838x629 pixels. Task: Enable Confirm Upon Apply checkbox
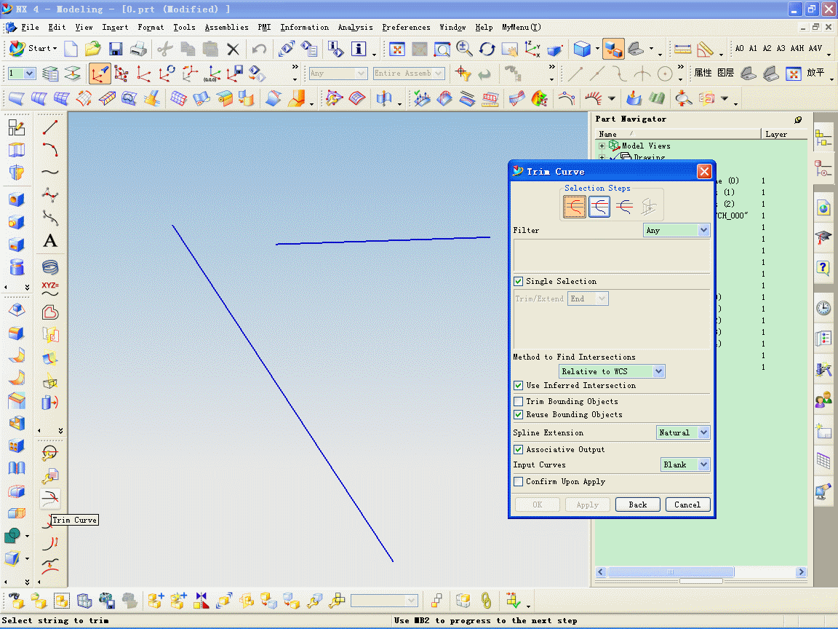[x=518, y=482]
